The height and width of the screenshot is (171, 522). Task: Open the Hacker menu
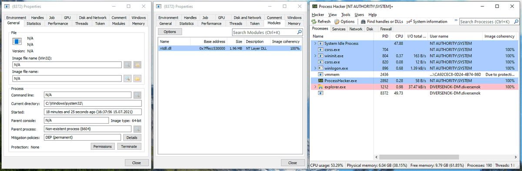click(x=318, y=15)
